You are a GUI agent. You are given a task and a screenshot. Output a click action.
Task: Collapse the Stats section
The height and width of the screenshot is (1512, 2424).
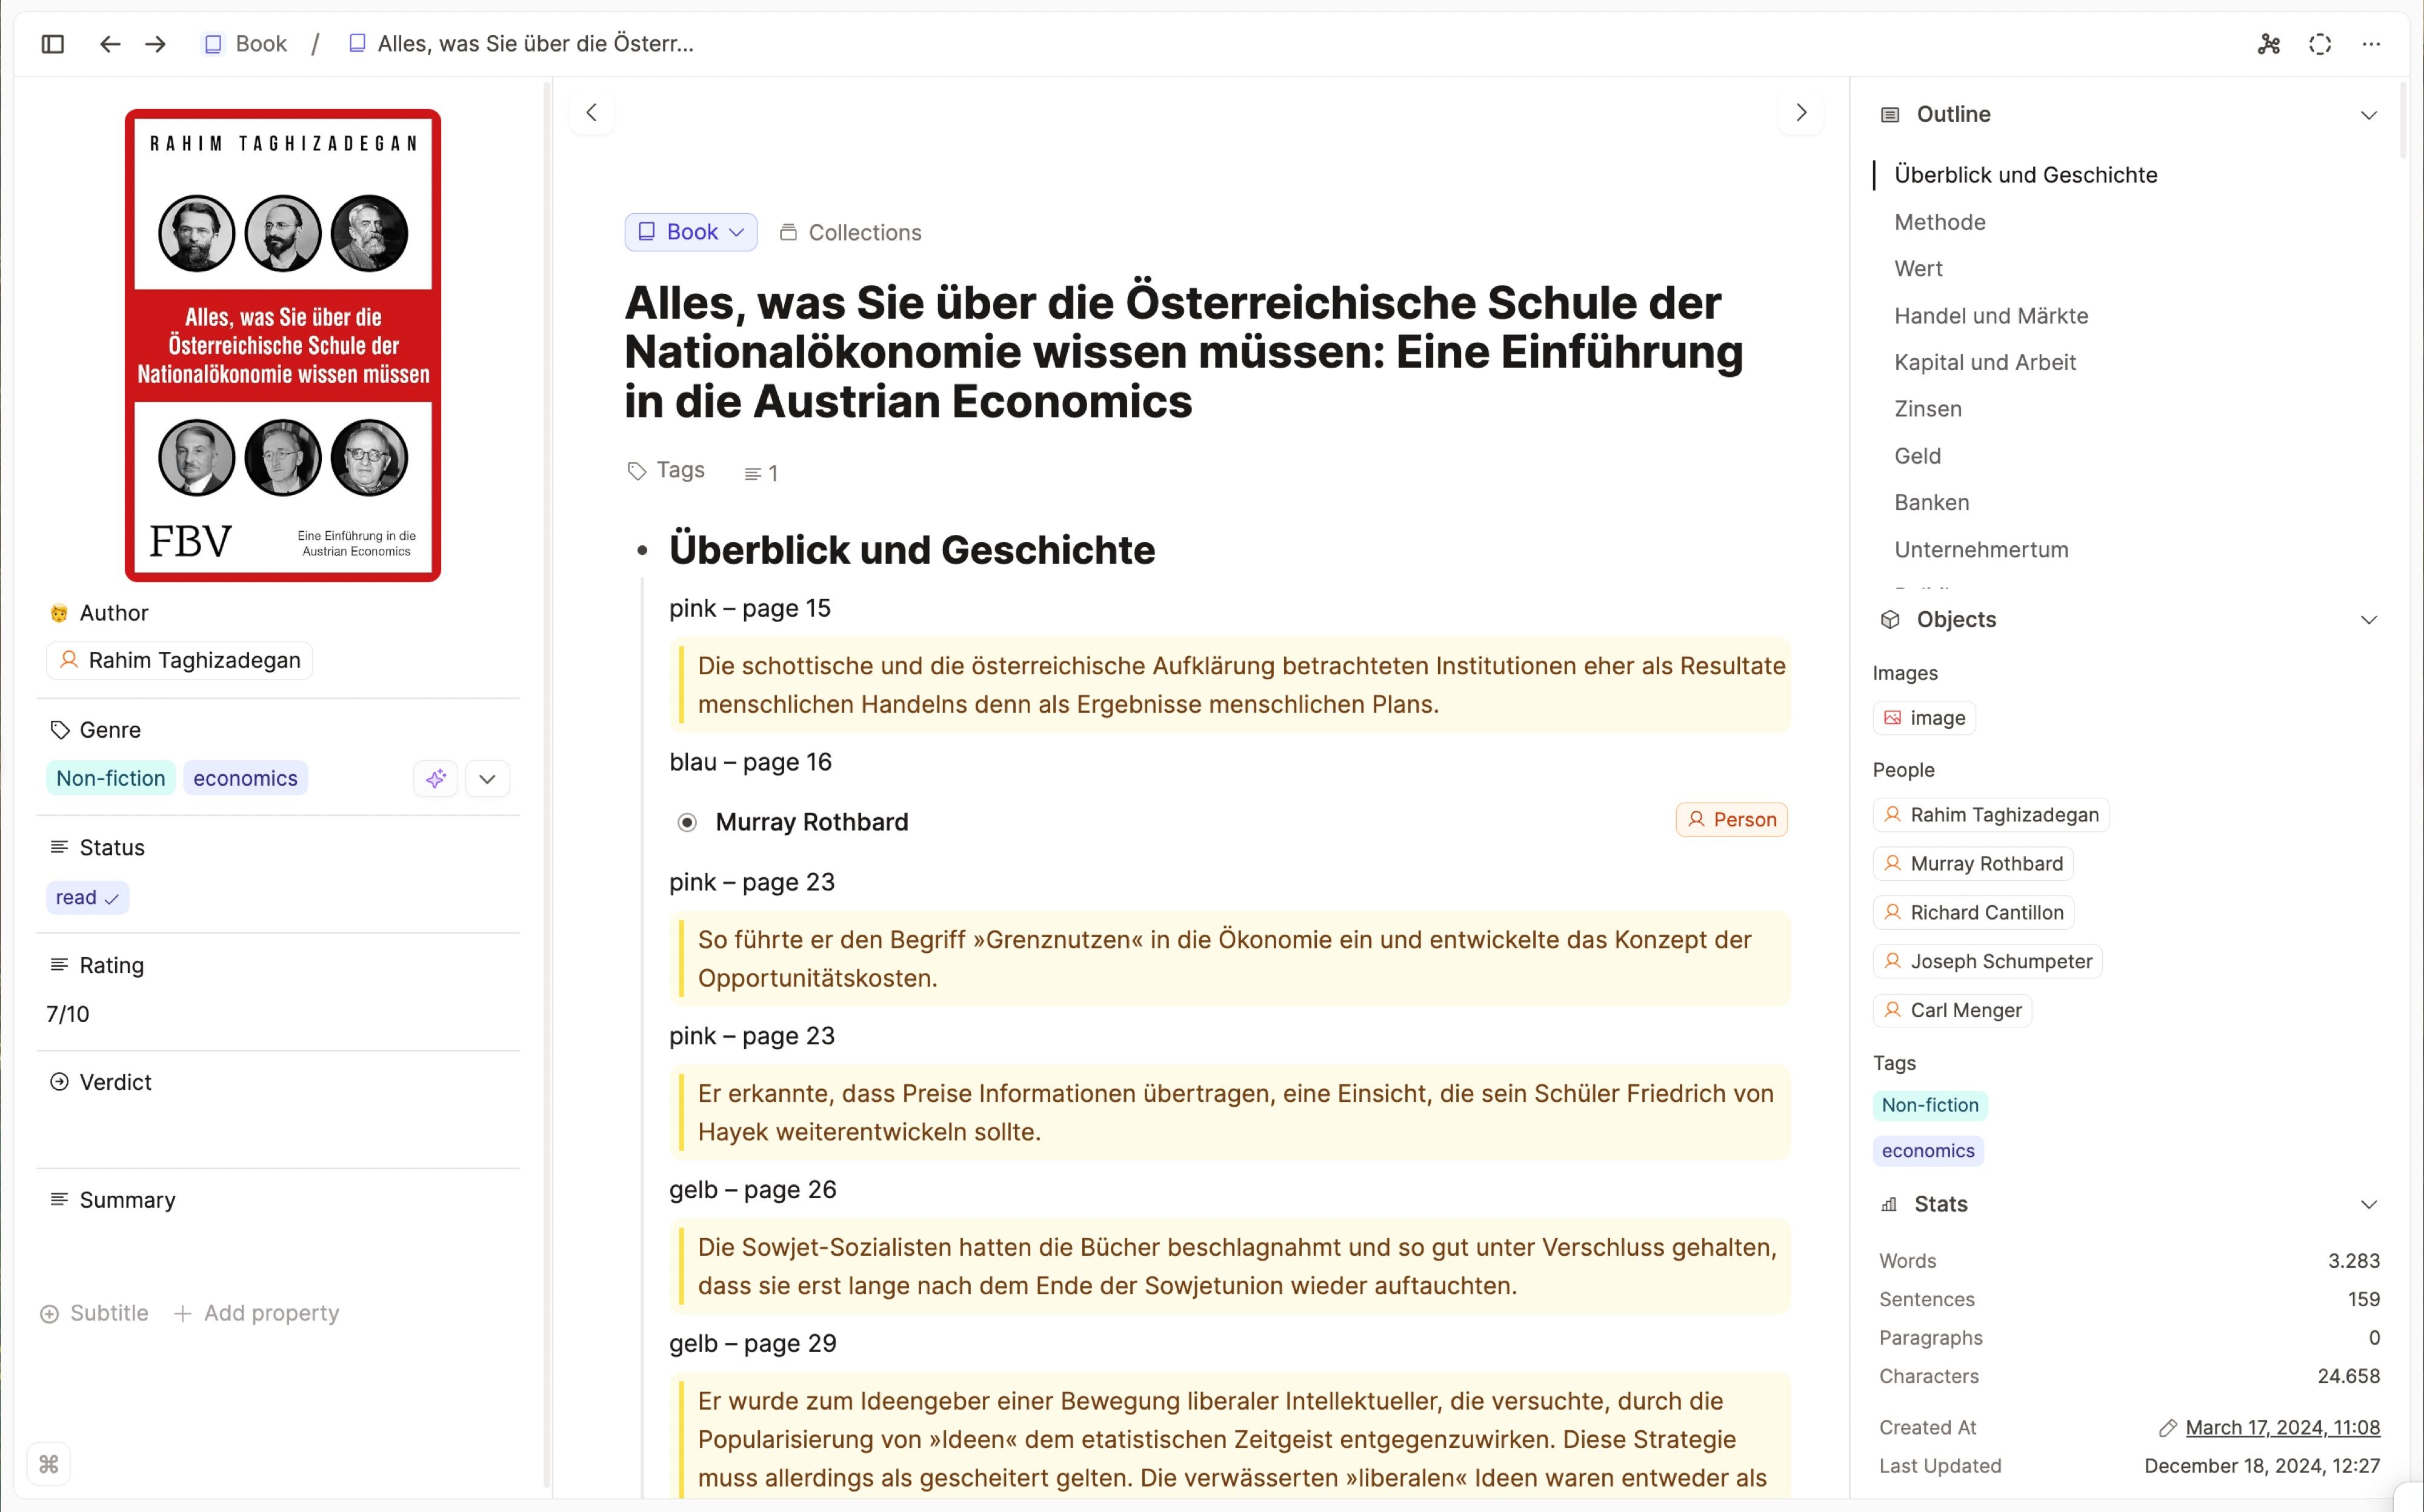click(2368, 1204)
